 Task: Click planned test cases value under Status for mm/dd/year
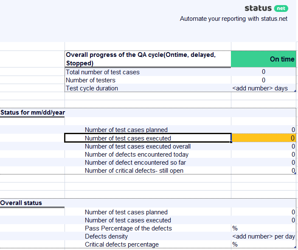click(x=264, y=129)
